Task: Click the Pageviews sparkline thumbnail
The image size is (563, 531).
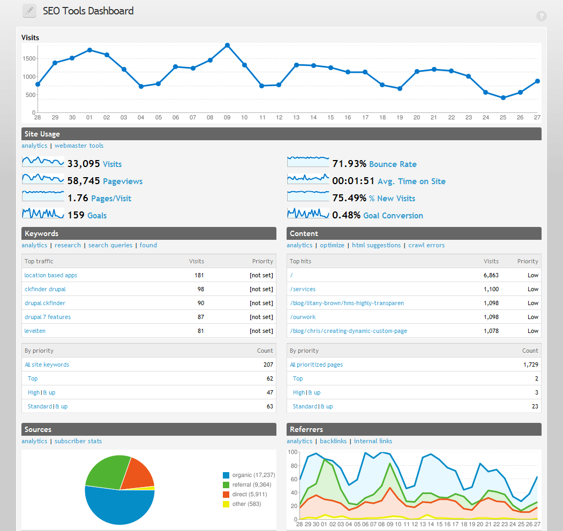Action: 42,178
